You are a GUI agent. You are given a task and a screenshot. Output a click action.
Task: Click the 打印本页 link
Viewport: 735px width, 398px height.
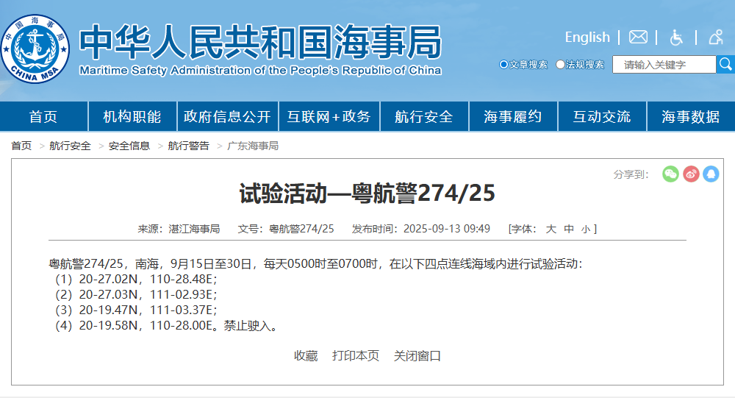356,356
